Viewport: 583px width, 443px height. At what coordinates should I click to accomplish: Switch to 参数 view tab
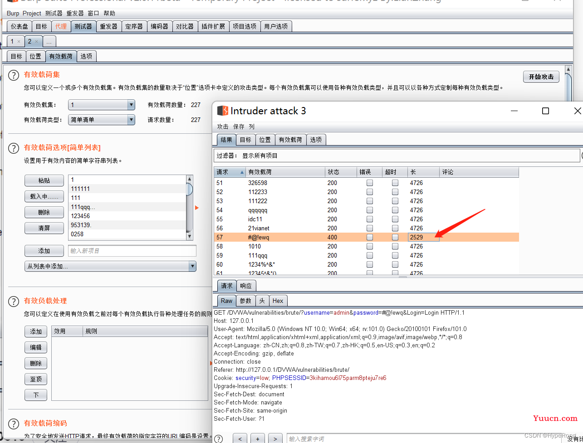[x=245, y=301]
